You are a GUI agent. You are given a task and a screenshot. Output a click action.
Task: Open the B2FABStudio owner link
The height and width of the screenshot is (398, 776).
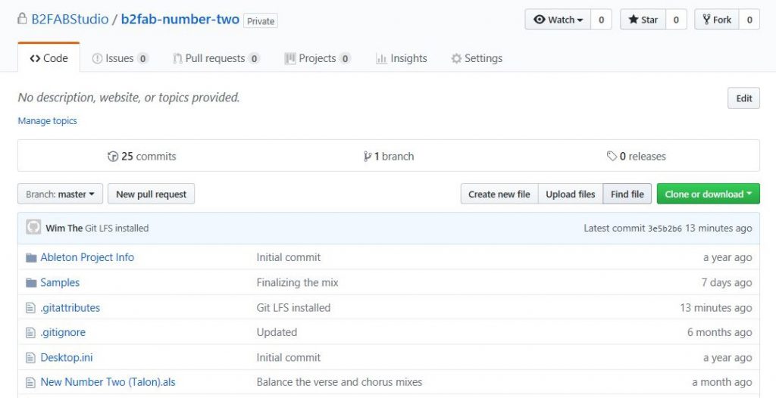click(x=70, y=19)
